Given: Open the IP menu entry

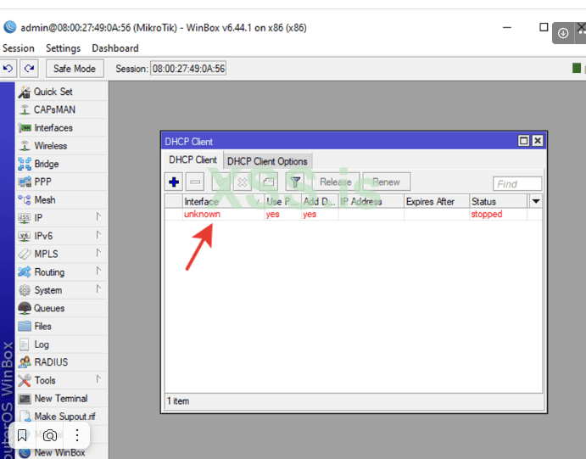Looking at the screenshot, I should coord(62,217).
